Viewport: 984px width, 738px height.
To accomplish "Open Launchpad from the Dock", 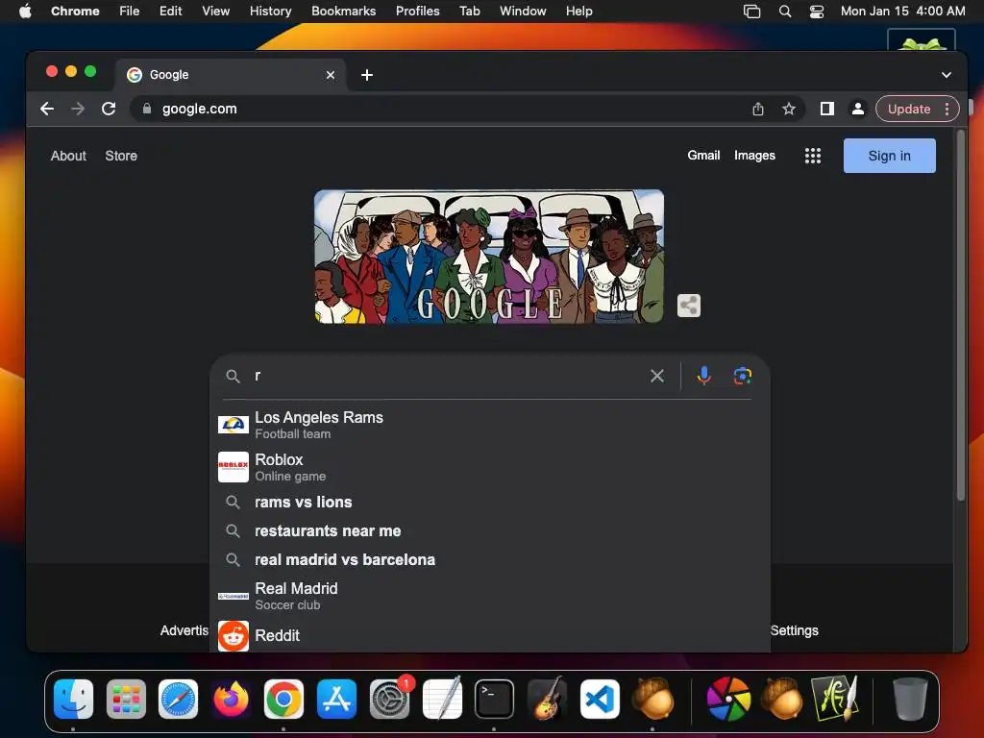I will coord(126,699).
